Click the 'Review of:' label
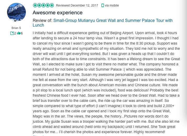The height and width of the screenshot is (136, 187). (42, 21)
